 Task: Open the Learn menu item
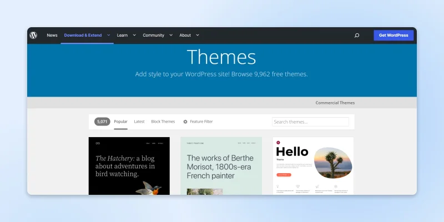click(x=122, y=35)
